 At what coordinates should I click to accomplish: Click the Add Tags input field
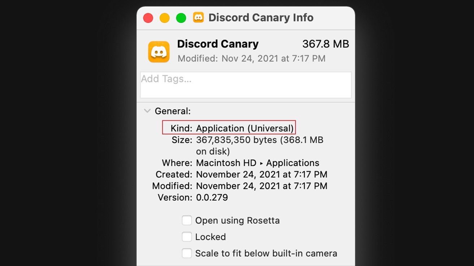coord(246,85)
